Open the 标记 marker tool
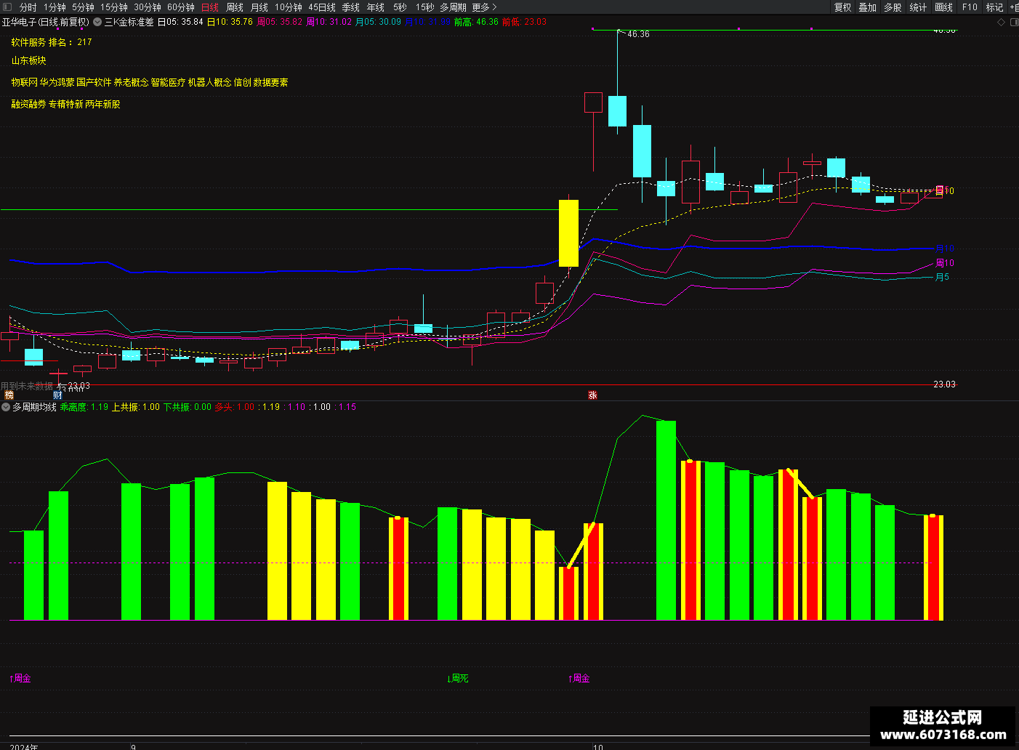 tap(994, 7)
